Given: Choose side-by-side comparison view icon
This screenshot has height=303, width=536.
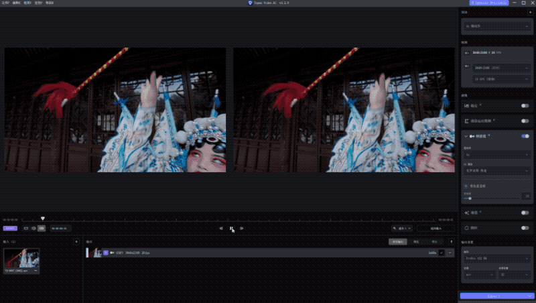Looking at the screenshot, I should coord(42,228).
